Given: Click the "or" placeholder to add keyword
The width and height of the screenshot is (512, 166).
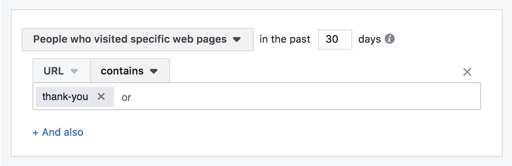Looking at the screenshot, I should tap(126, 97).
